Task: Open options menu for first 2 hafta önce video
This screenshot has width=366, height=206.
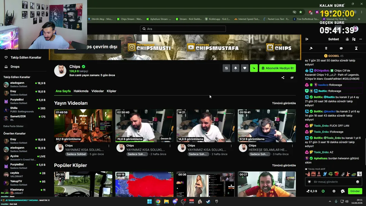Action: coord(170,146)
